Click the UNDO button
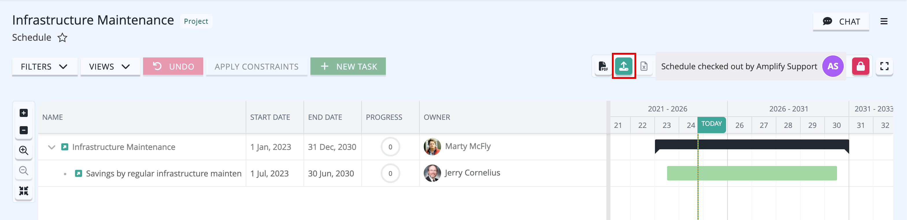Viewport: 907px width, 220px height. pyautogui.click(x=173, y=66)
